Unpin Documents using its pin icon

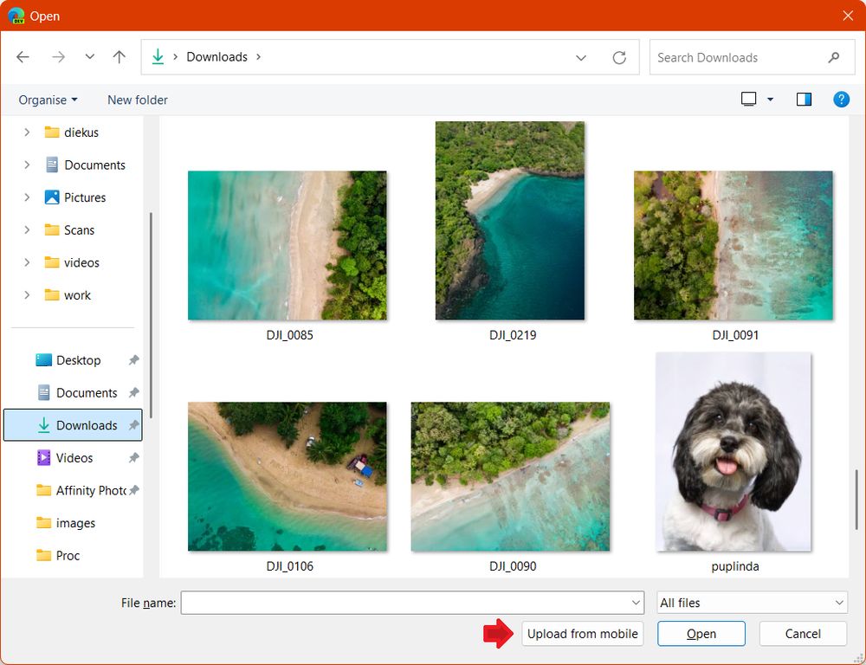(x=133, y=393)
